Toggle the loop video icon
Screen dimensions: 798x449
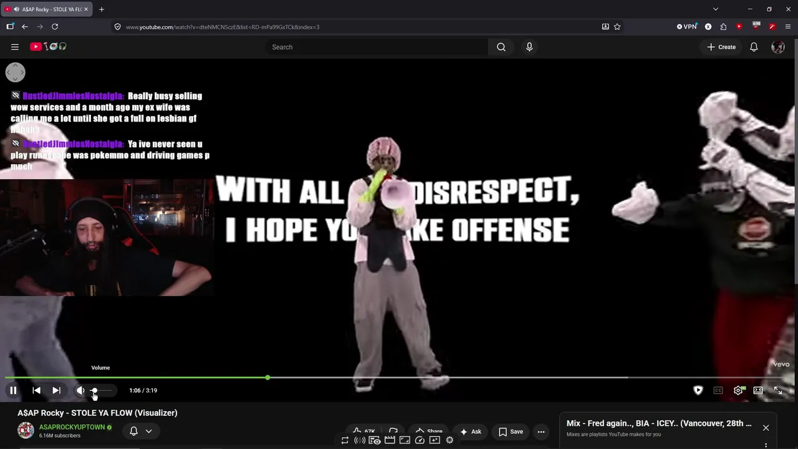coord(345,440)
